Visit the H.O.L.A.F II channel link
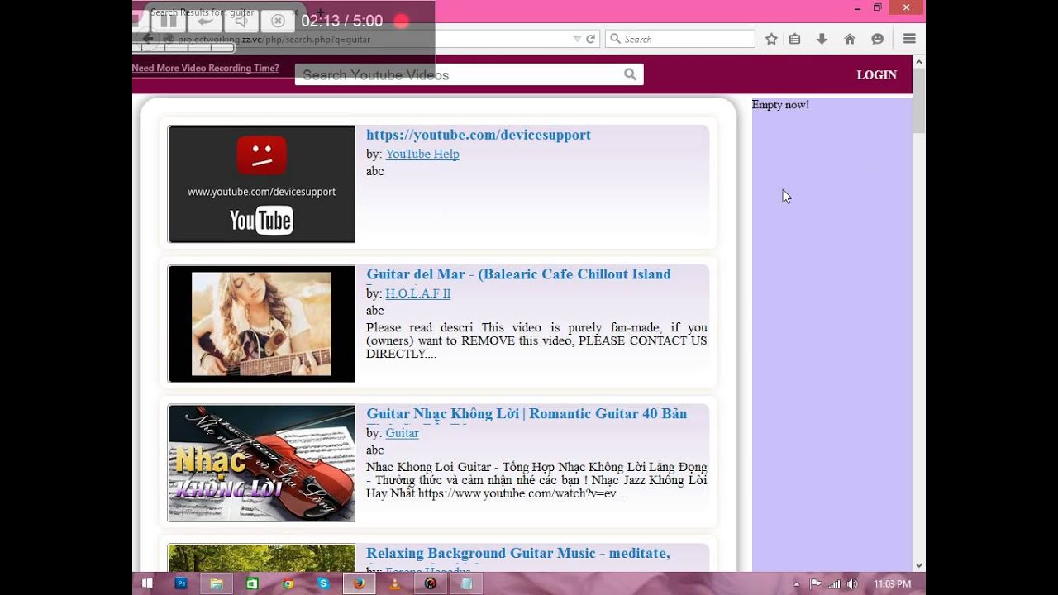Viewport: 1058px width, 595px height. point(418,293)
